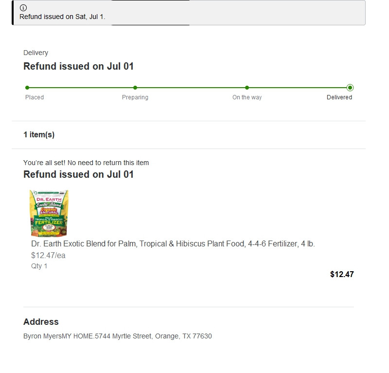Image resolution: width=389 pixels, height=373 pixels.
Task: Click the bold $12.47 item total
Action: tap(342, 274)
